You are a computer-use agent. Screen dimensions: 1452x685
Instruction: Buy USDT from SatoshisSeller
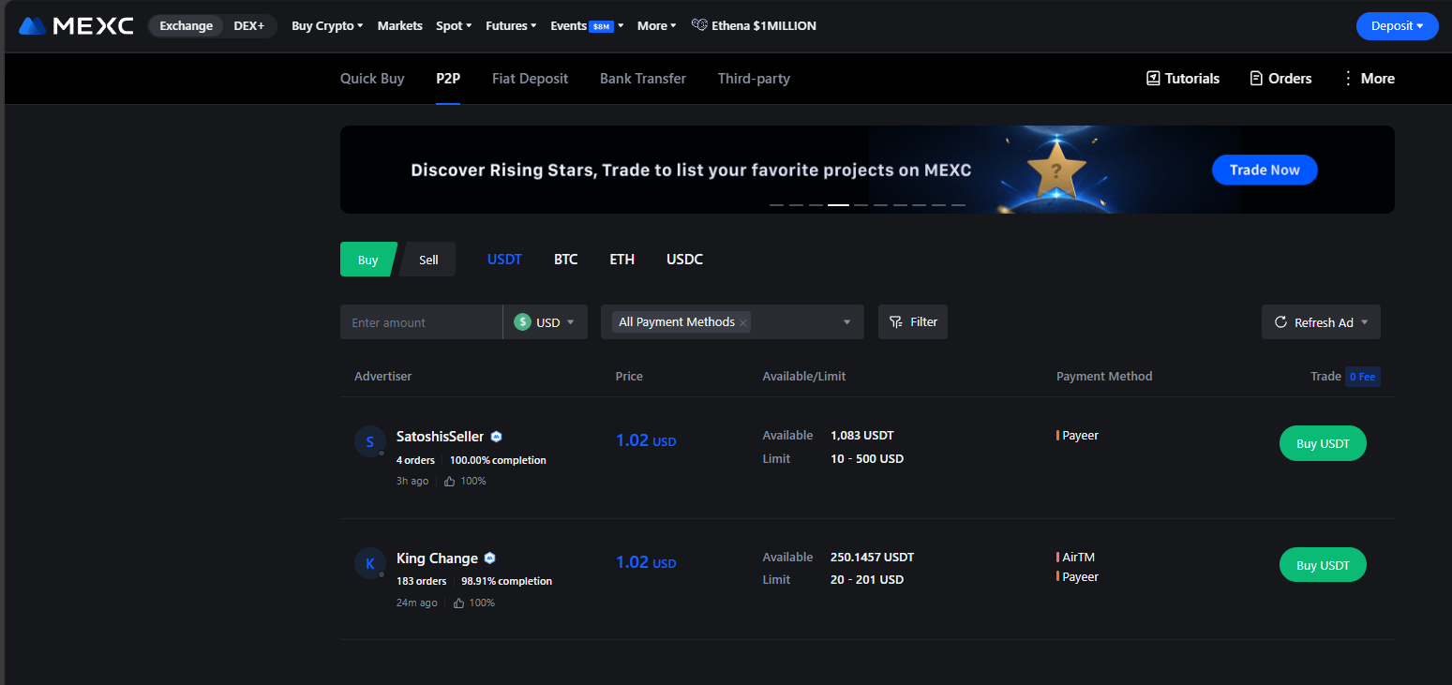pyautogui.click(x=1323, y=443)
